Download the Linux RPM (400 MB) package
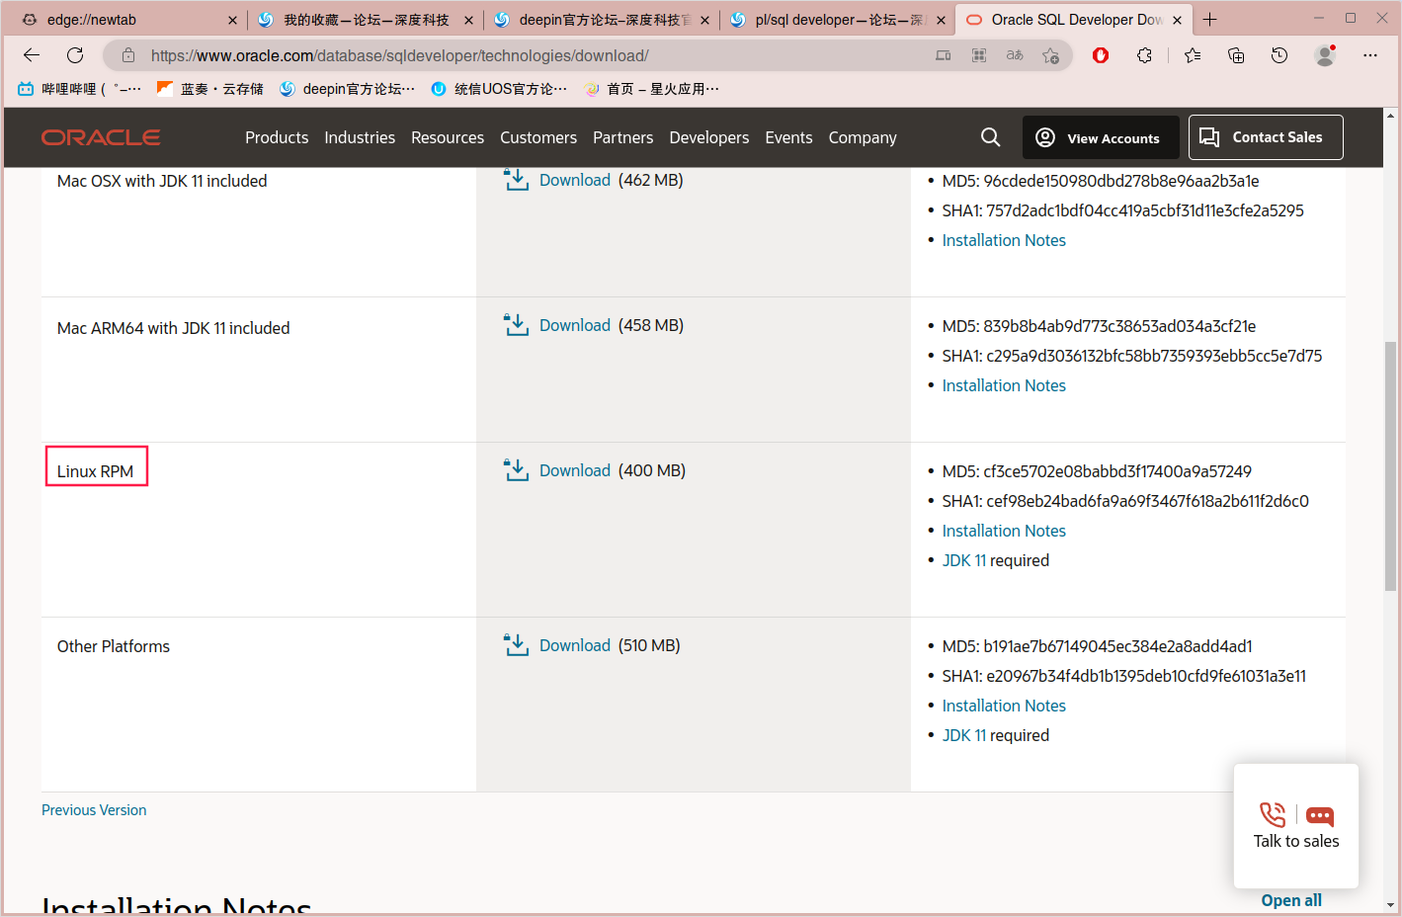The width and height of the screenshot is (1402, 917). [x=575, y=470]
